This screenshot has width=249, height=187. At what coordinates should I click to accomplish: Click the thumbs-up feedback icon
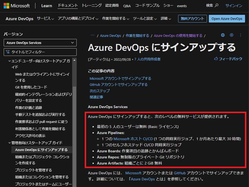[216, 59]
